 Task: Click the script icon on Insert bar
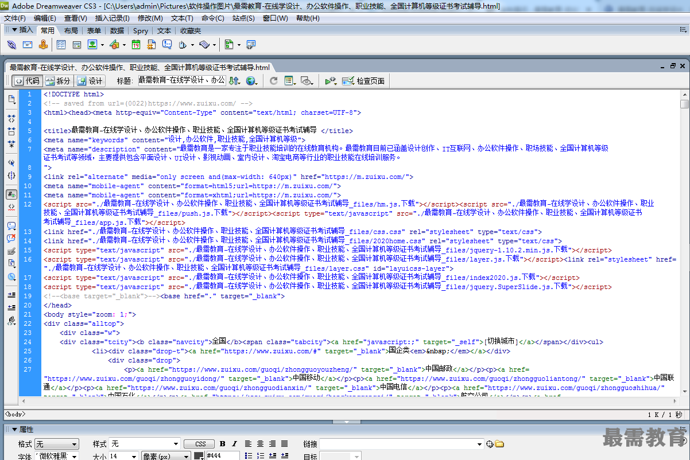coord(204,45)
